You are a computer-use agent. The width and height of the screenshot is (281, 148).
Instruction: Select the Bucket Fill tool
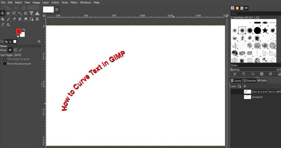click(3, 19)
